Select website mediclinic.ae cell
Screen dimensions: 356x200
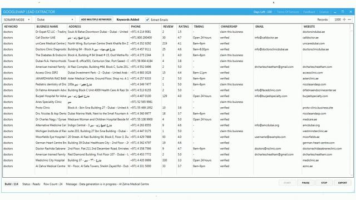coord(310,161)
